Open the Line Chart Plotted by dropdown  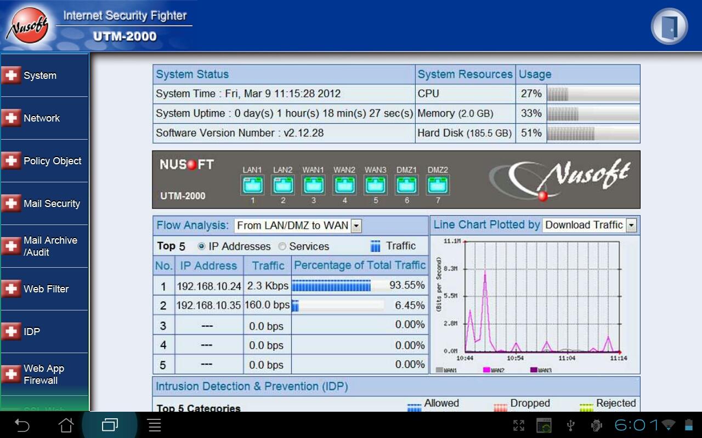tap(589, 225)
